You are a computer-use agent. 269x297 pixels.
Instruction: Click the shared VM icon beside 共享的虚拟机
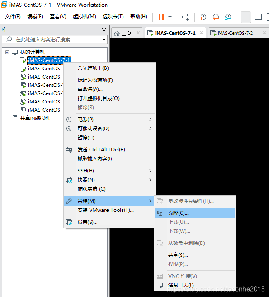click(x=15, y=118)
